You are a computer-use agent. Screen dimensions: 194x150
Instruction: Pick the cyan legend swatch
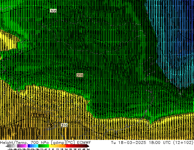pos(37,146)
